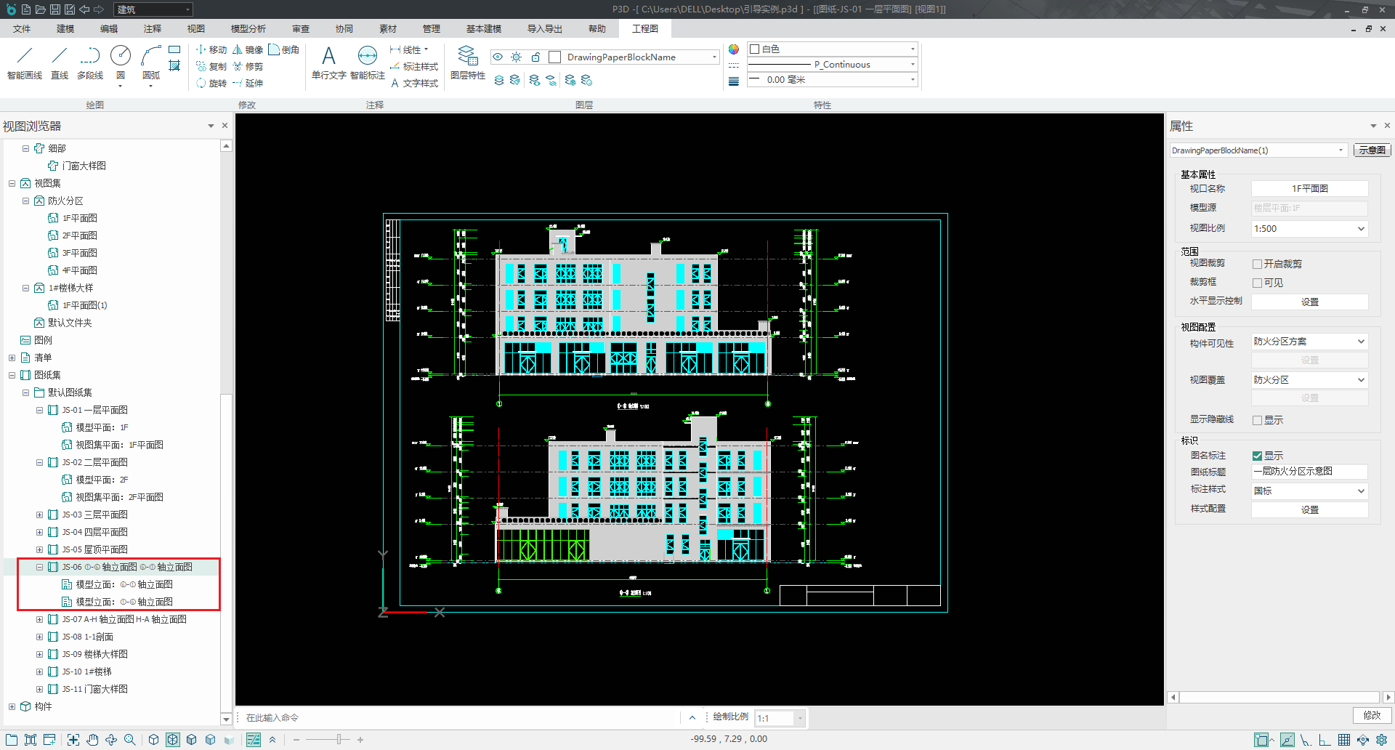
Task: Open the 视图分析 menu tab
Action: [248, 29]
